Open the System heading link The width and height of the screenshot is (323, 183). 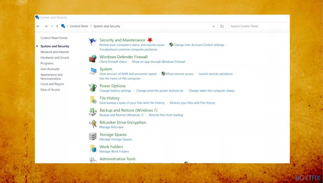point(106,69)
